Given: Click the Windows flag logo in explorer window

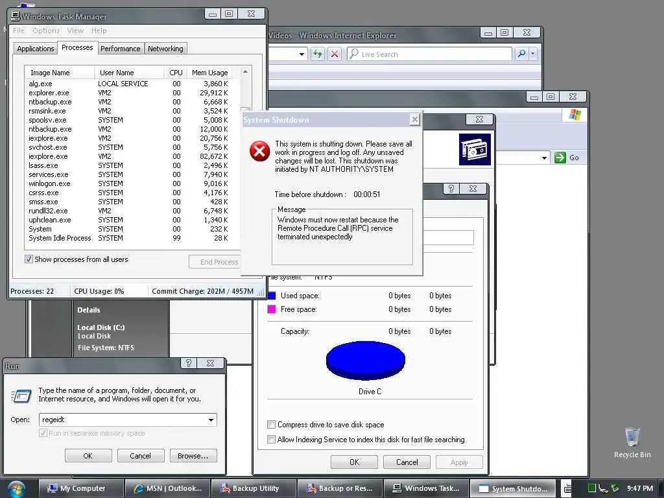Looking at the screenshot, I should click(575, 114).
